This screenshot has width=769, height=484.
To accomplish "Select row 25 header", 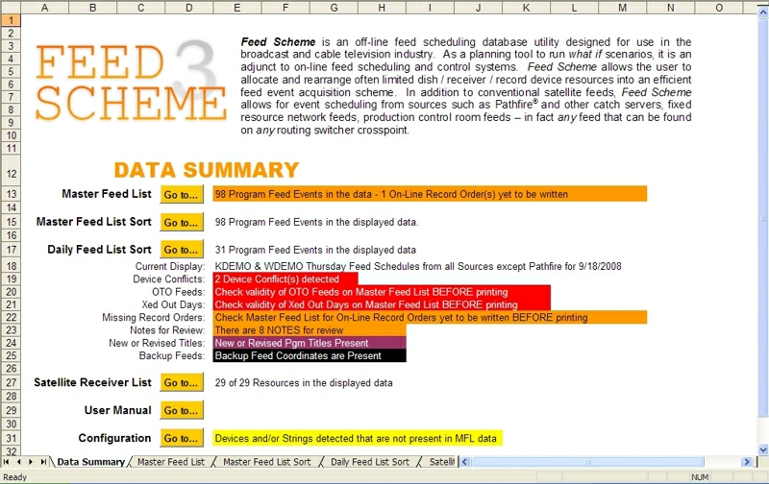I will pos(11,355).
